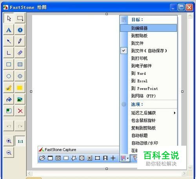Image resolution: width=196 pixels, height=179 pixels.
Task: Click vertical scrollbar up arrow
Action: (x=190, y=16)
